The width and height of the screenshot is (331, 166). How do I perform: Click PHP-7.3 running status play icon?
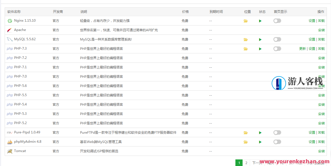pos(260,49)
